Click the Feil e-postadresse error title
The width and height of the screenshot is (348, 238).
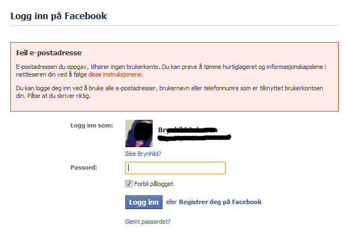pyautogui.click(x=49, y=53)
